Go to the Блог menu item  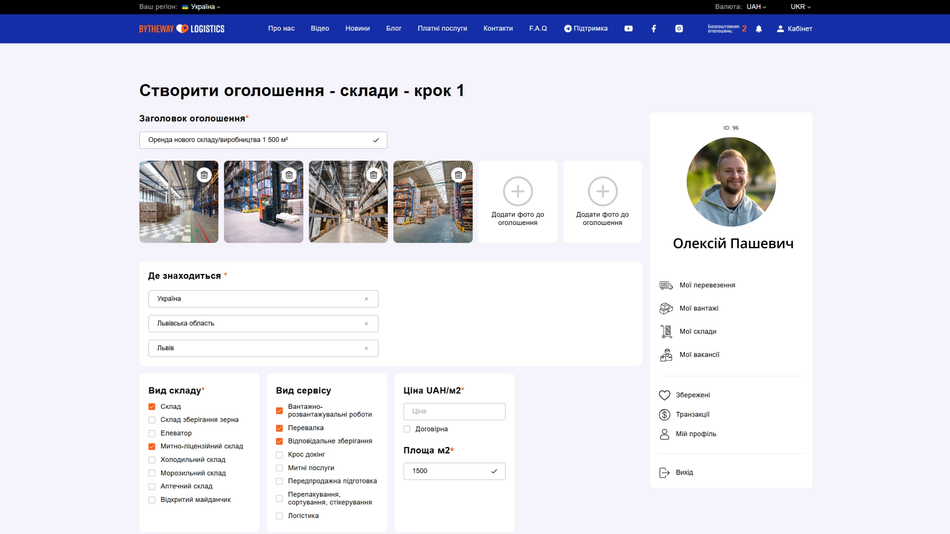coord(393,29)
